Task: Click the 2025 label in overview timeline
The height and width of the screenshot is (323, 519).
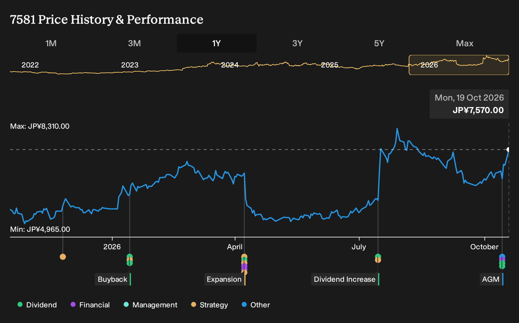Action: tap(330, 65)
